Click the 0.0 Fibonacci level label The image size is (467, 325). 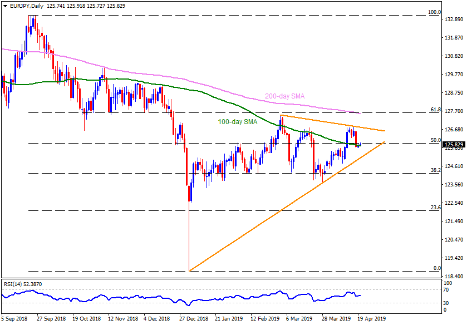click(436, 268)
